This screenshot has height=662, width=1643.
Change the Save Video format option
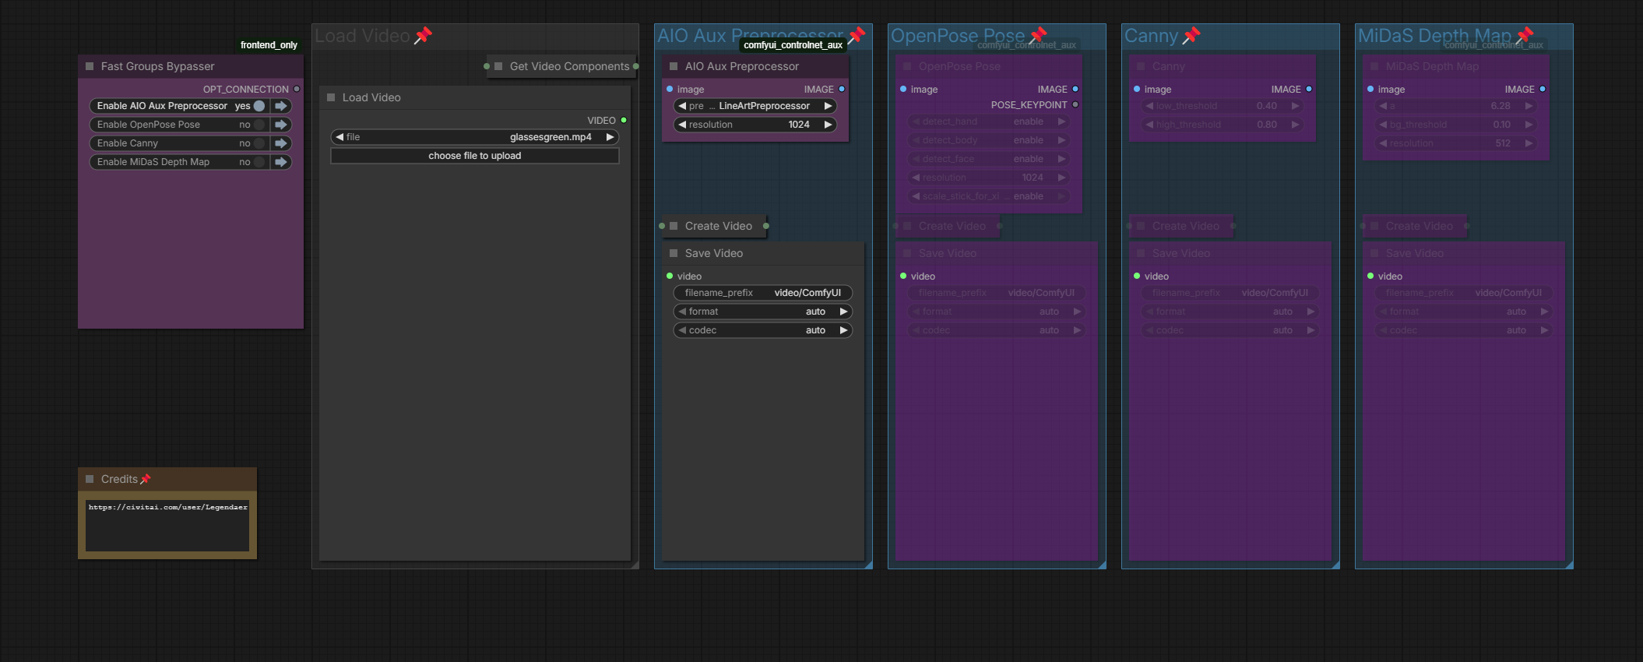click(x=763, y=312)
